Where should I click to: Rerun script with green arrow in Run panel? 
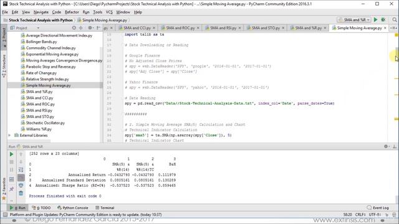pyautogui.click(x=11, y=154)
